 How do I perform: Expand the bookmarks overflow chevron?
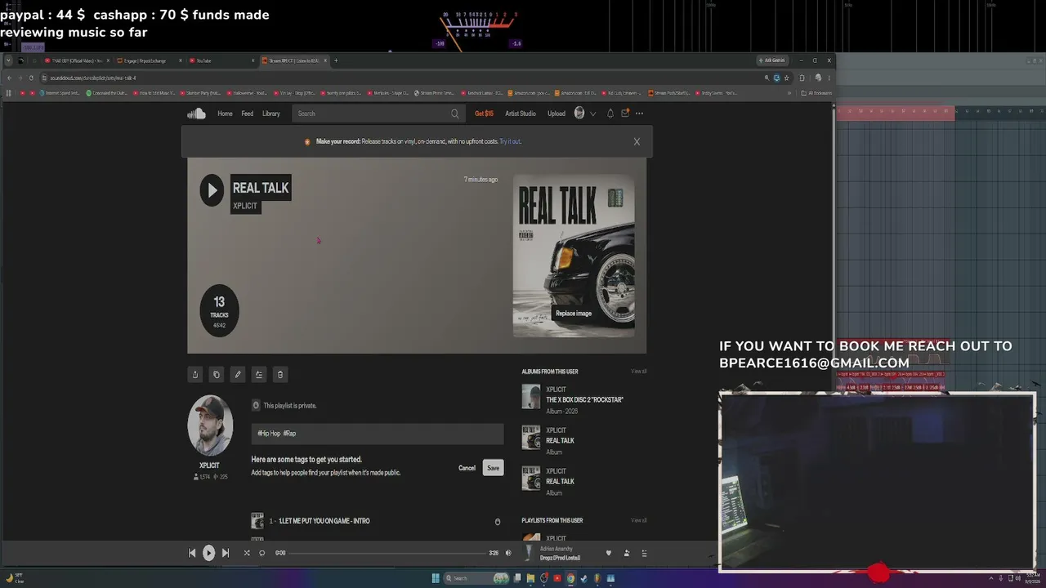coord(789,93)
